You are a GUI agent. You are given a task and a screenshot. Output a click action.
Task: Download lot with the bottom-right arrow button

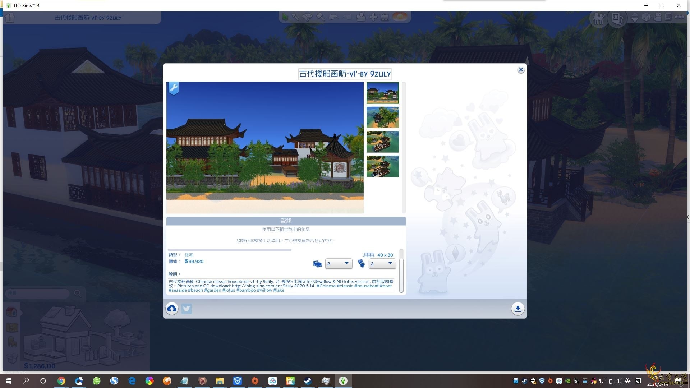point(517,309)
